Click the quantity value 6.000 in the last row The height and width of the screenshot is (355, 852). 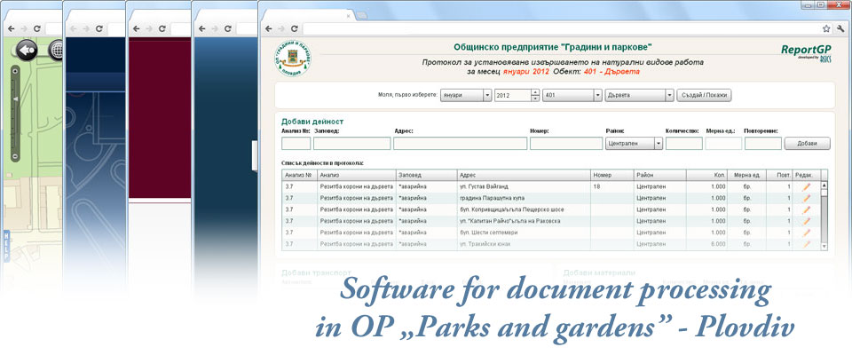(x=718, y=245)
